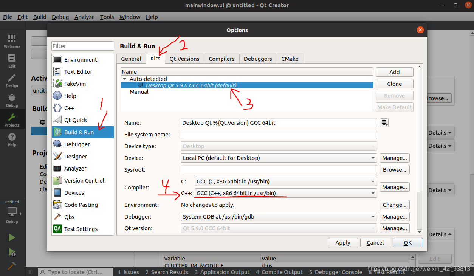Build project with hammer icon
This screenshot has height=276, width=474.
tap(12, 266)
